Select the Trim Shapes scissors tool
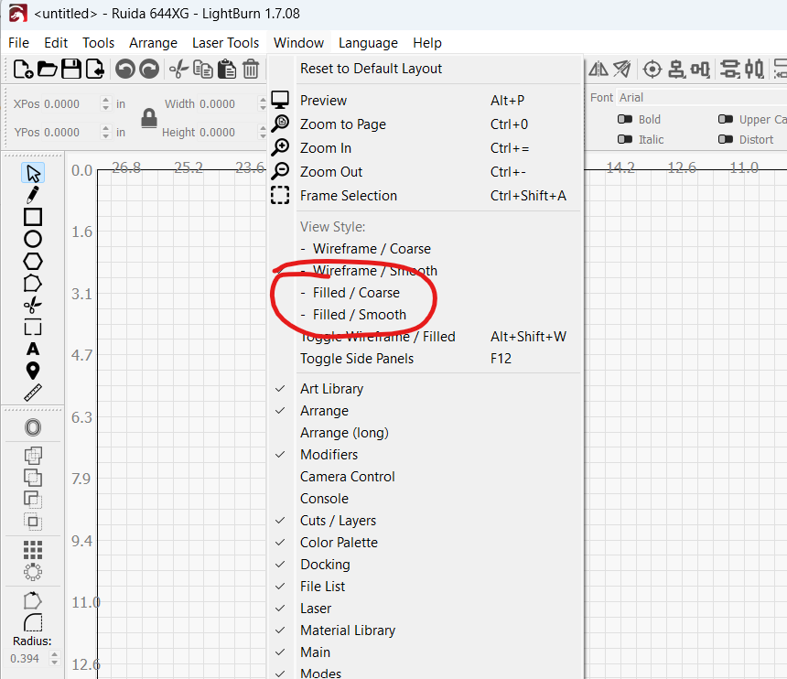 (x=33, y=305)
